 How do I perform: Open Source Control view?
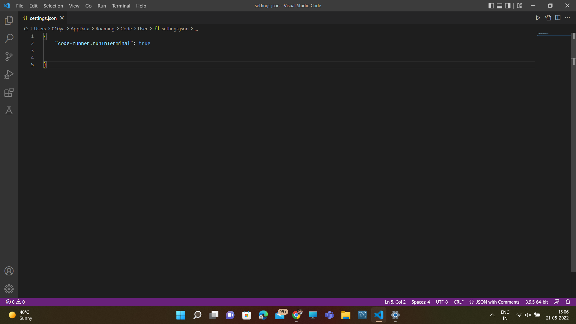coord(9,56)
